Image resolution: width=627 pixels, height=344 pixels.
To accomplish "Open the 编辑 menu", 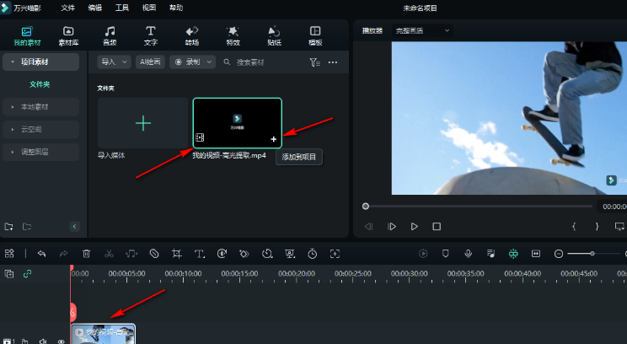I will (94, 8).
